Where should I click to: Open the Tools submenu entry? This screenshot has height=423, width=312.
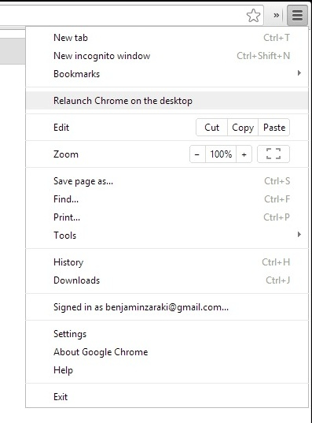click(167, 236)
